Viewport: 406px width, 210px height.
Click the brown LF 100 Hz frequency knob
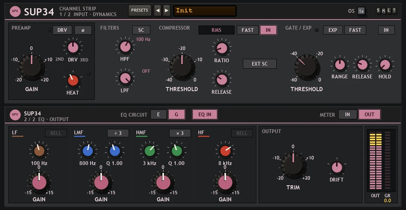[39, 151]
